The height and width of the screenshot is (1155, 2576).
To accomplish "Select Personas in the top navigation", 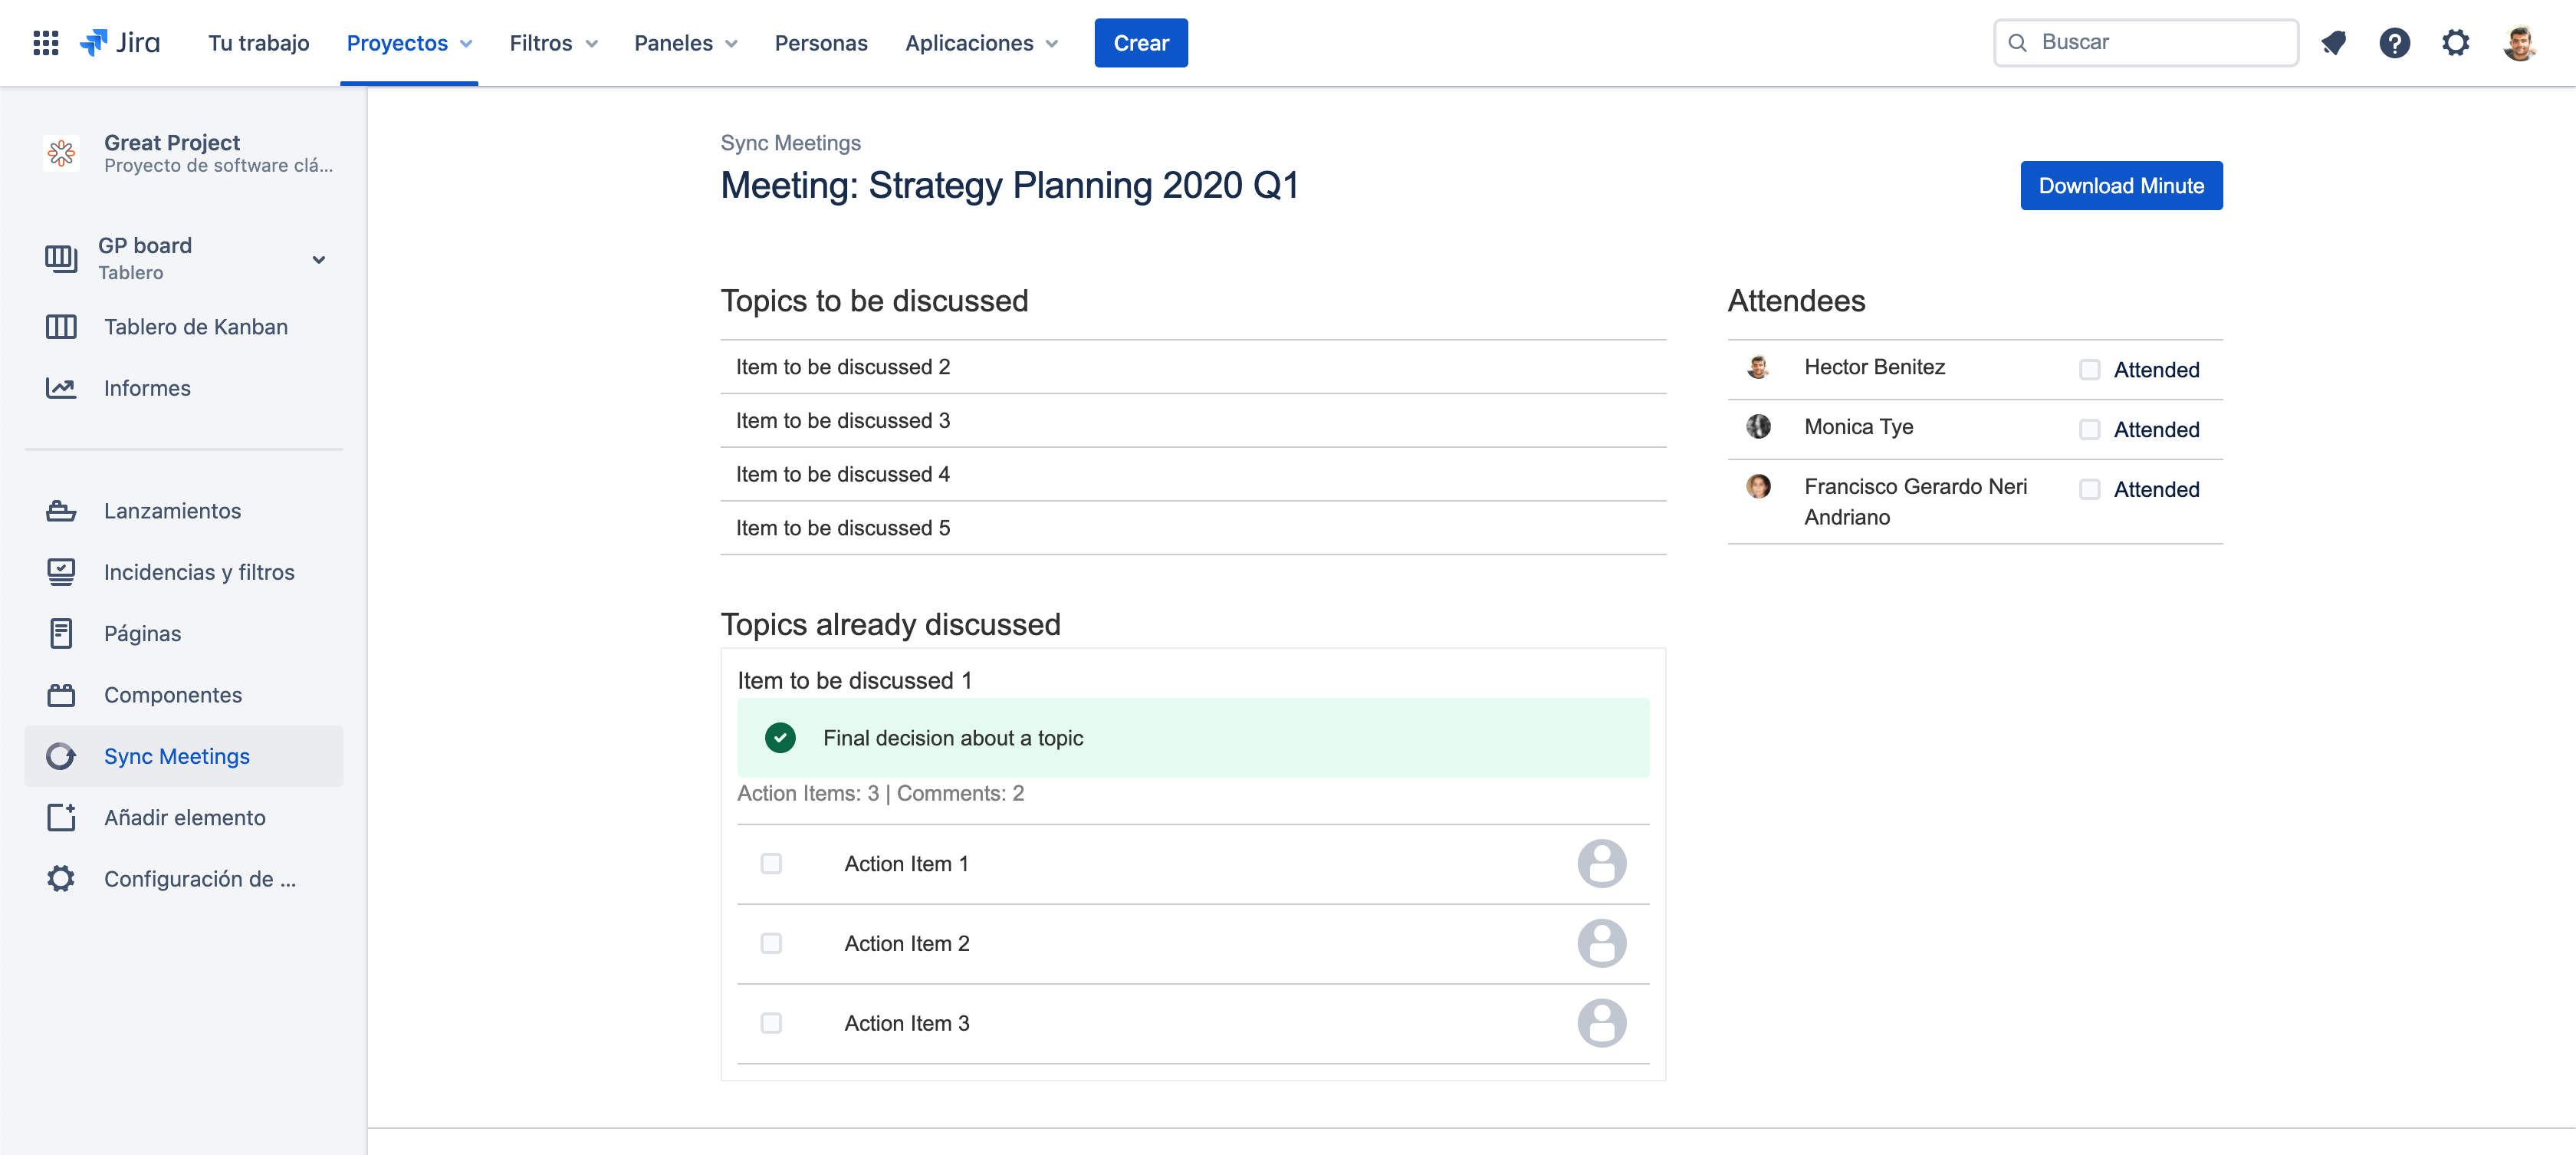I will (821, 43).
